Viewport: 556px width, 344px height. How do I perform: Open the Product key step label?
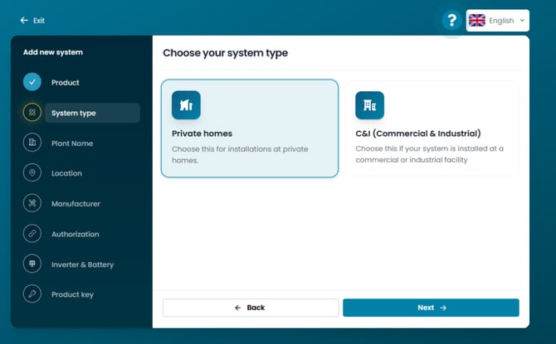click(x=72, y=295)
